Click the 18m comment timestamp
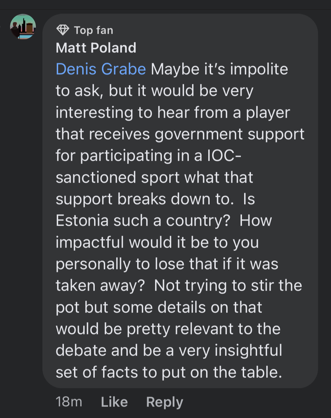The height and width of the screenshot is (418, 331). [x=69, y=402]
